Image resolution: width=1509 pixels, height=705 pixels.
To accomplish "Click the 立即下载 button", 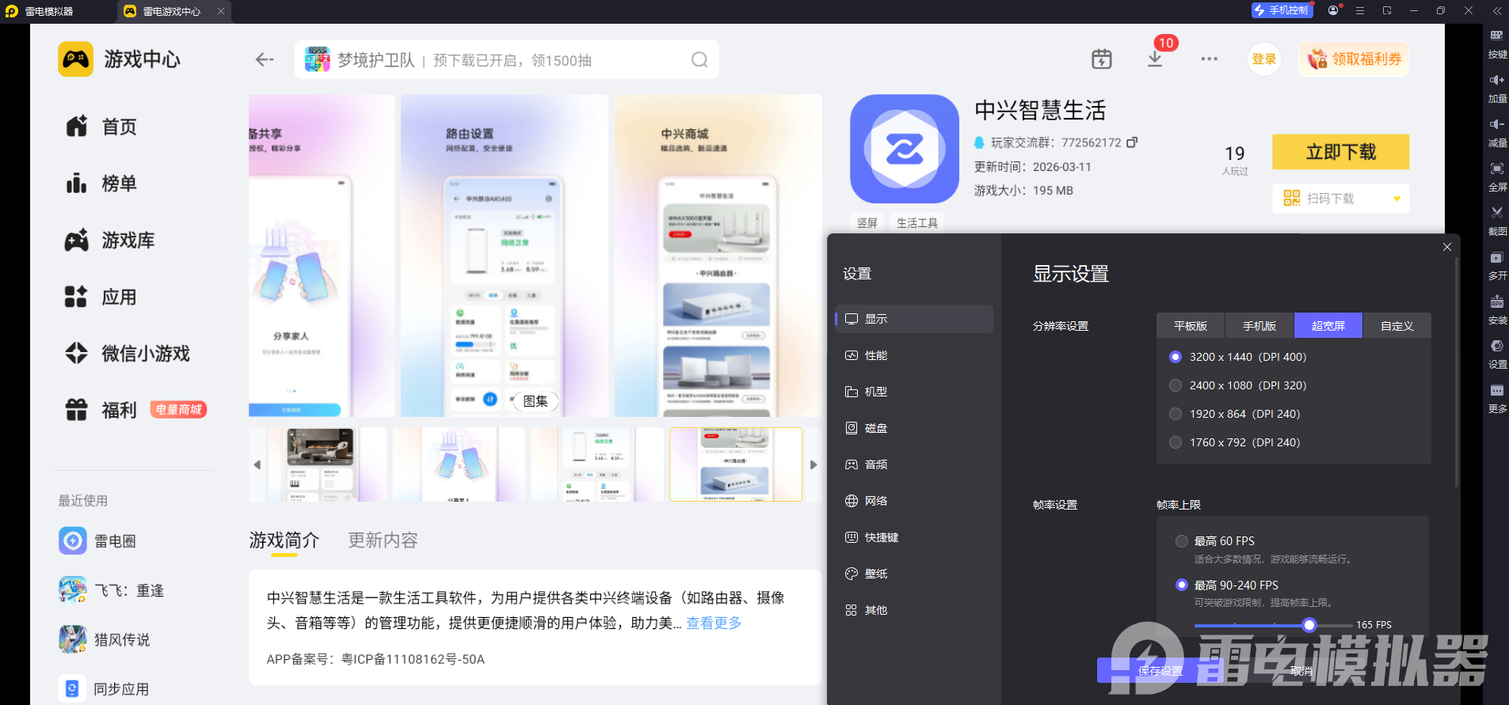I will click(x=1340, y=152).
